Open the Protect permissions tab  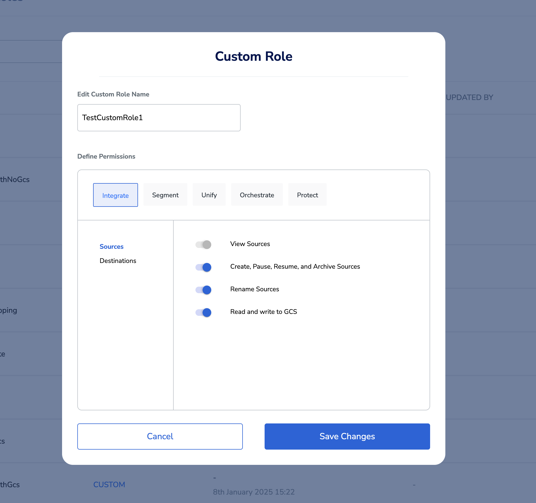[x=307, y=195]
